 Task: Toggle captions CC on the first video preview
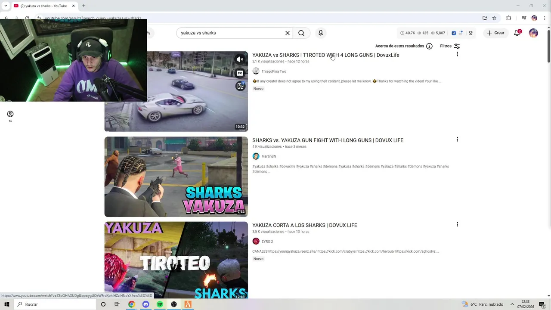click(x=240, y=73)
